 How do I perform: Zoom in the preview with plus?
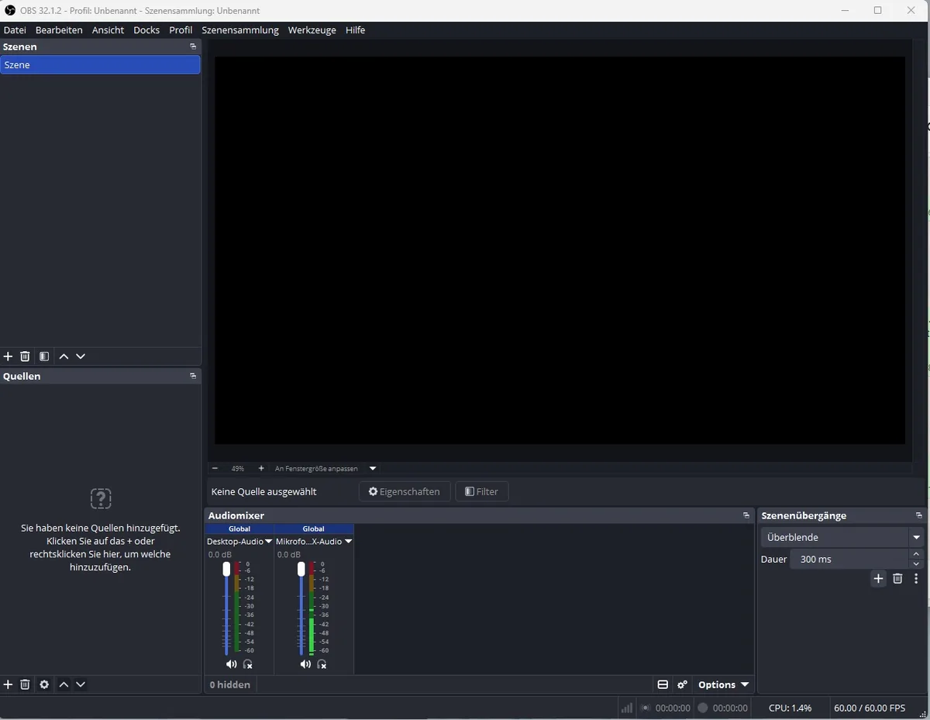coord(261,468)
